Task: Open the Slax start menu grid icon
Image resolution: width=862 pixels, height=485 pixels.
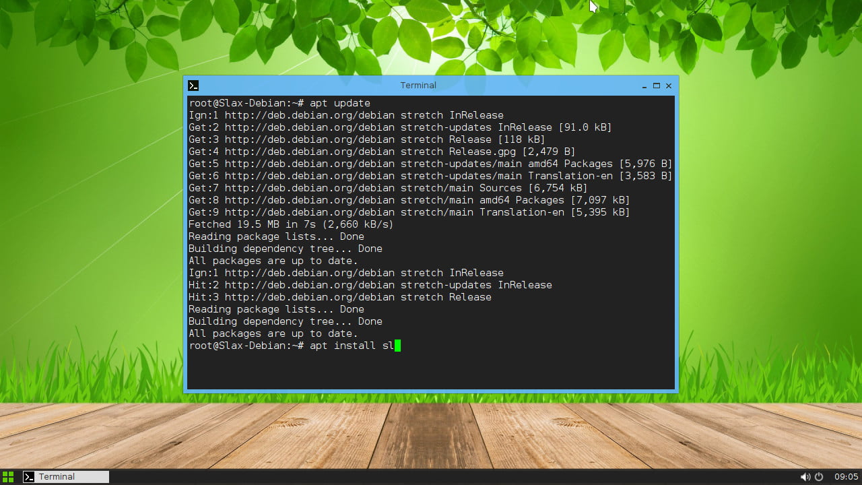Action: [8, 477]
